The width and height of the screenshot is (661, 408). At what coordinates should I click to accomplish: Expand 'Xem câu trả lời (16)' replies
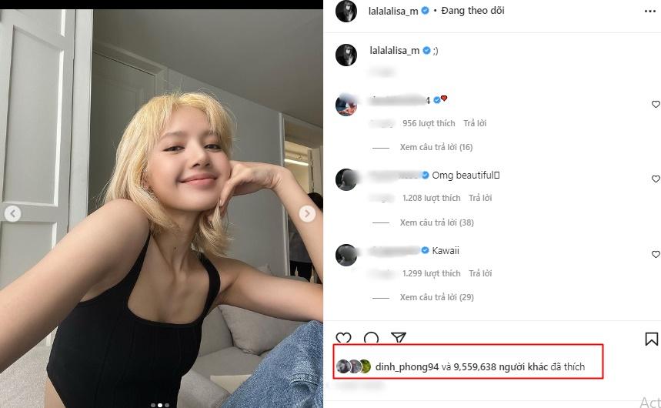436,147
